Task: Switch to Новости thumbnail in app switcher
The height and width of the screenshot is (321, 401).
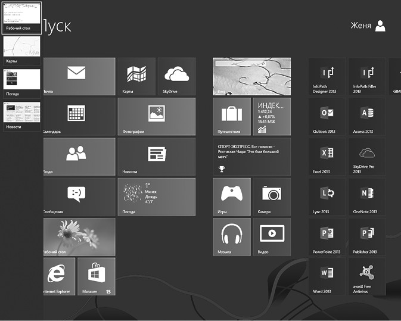Action: click(x=21, y=117)
